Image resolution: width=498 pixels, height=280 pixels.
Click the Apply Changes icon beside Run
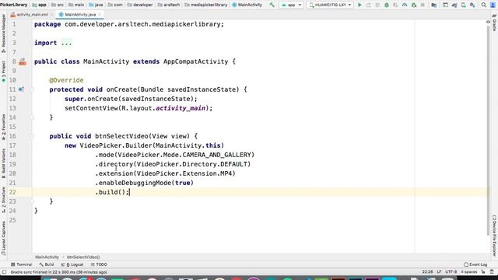point(368,5)
